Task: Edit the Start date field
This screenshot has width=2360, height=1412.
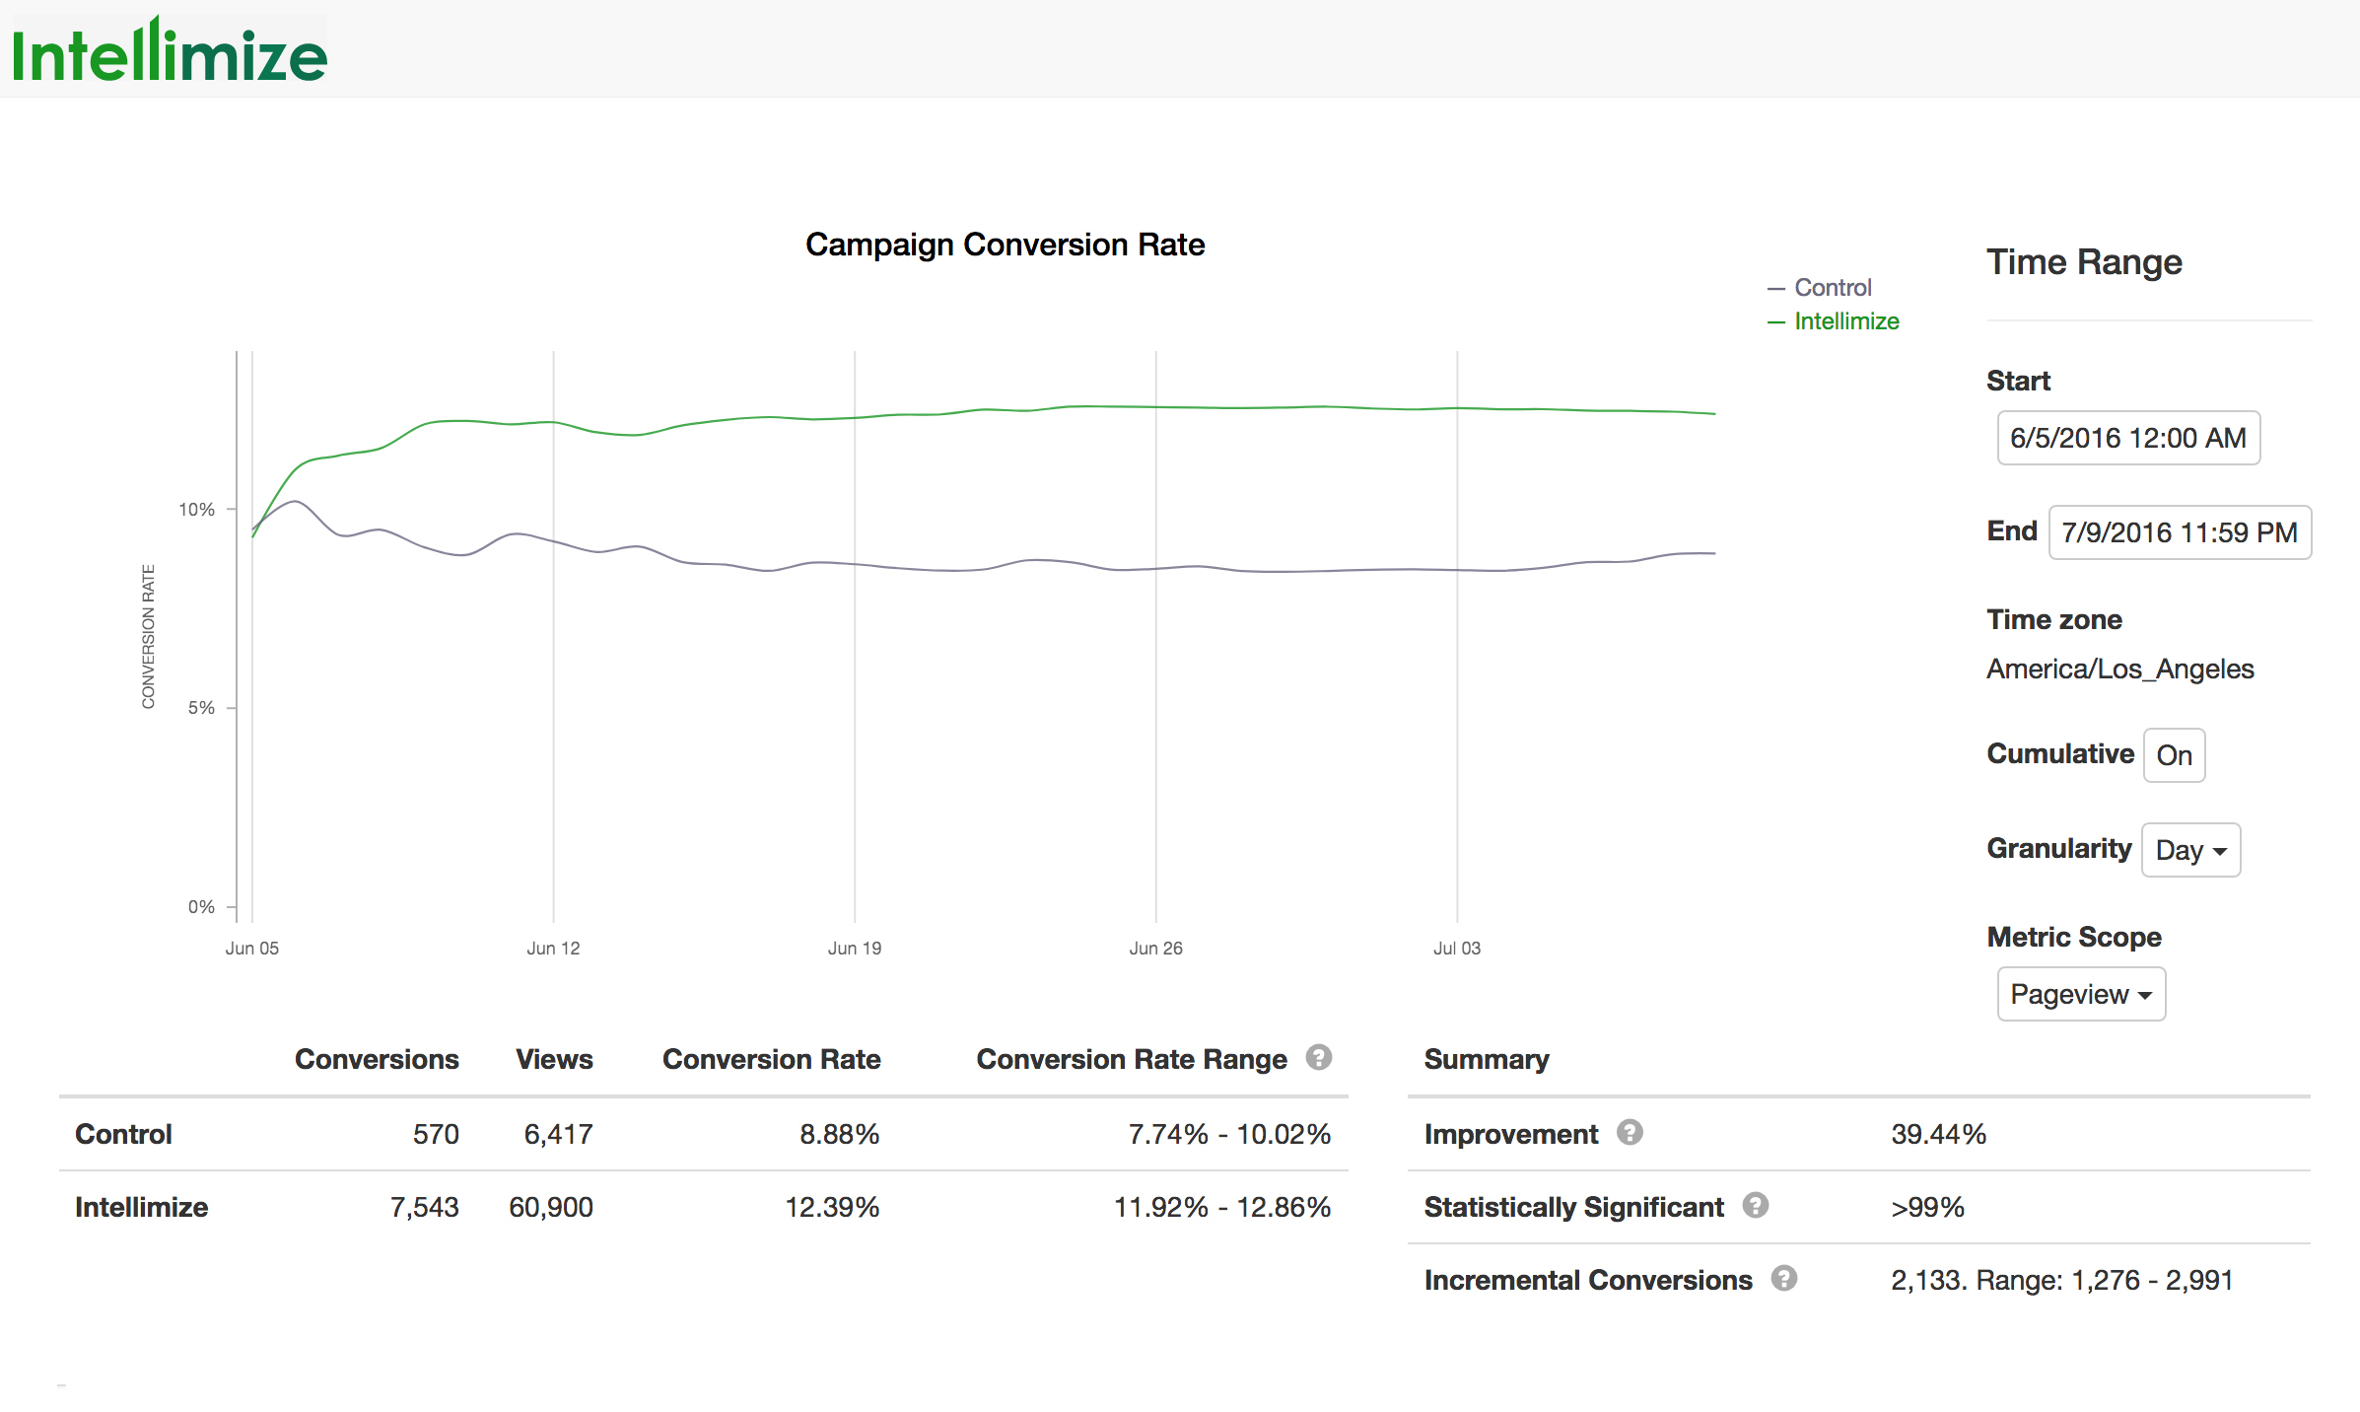Action: [x=2128, y=438]
